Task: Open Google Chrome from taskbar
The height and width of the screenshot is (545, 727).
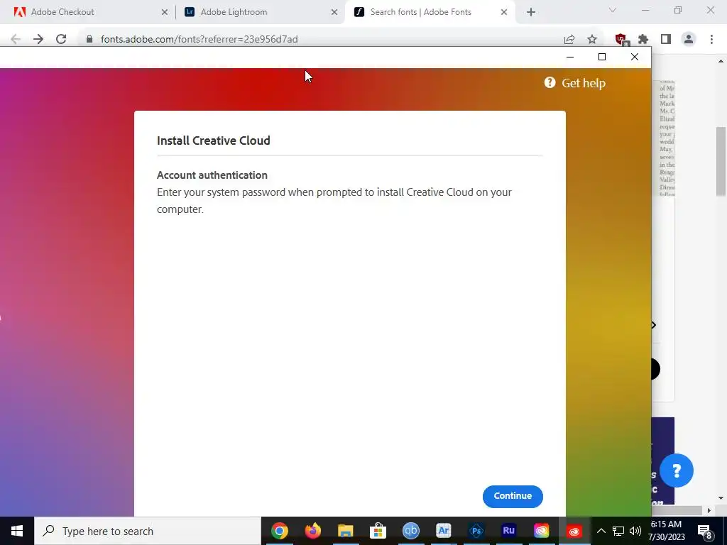Action: tap(280, 531)
